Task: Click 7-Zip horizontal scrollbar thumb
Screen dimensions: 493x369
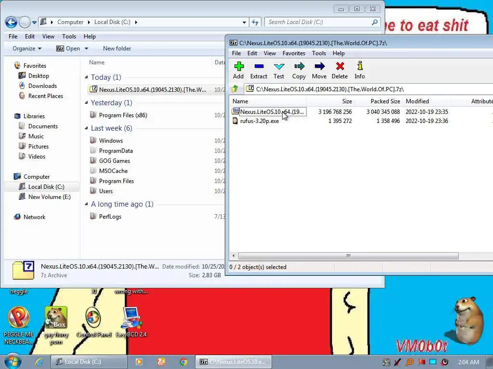Action: coord(349,256)
